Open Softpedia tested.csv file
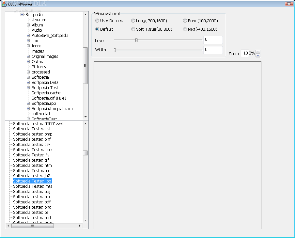The width and height of the screenshot is (295, 238). pos(32,144)
